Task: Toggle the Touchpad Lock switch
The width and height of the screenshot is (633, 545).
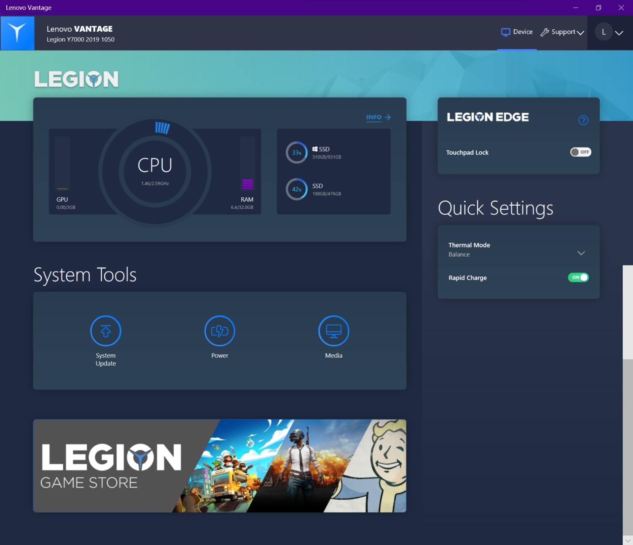Action: [580, 152]
